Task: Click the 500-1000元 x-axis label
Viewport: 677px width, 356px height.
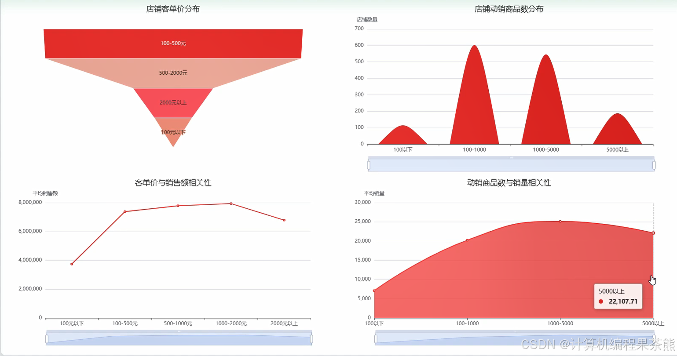Action: coord(178,323)
